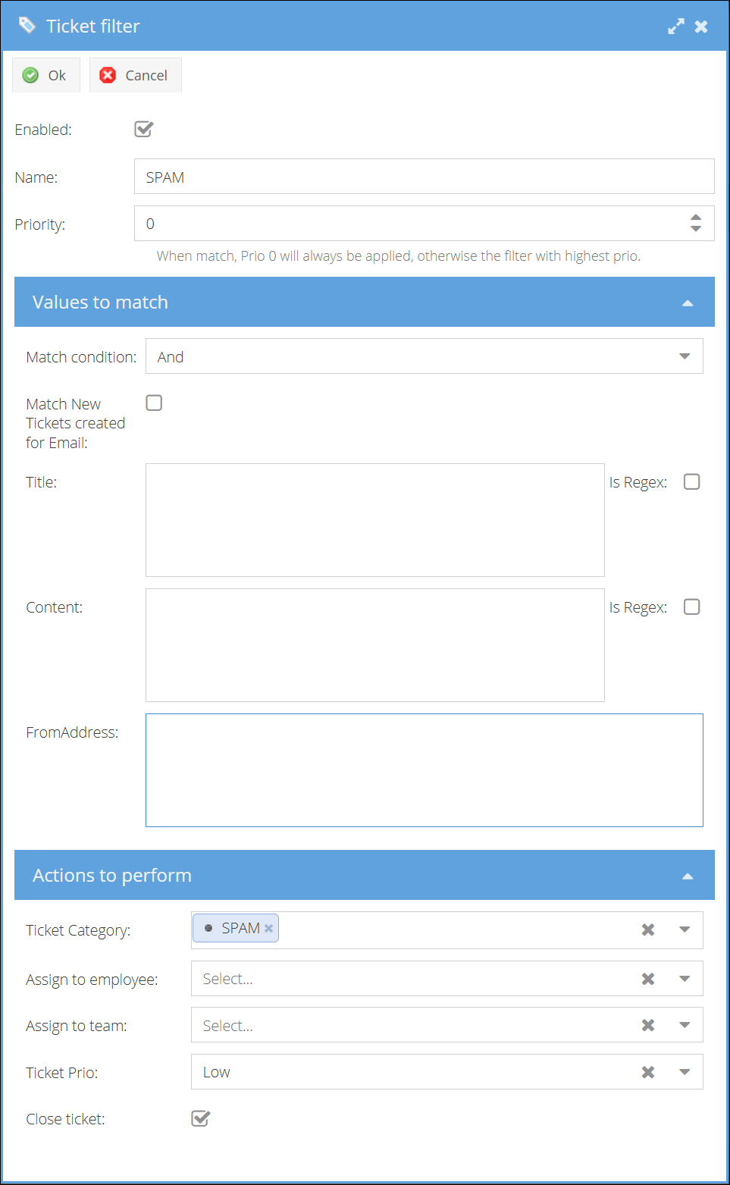This screenshot has width=730, height=1185.
Task: Check Is Regex for the Title field
Action: [691, 482]
